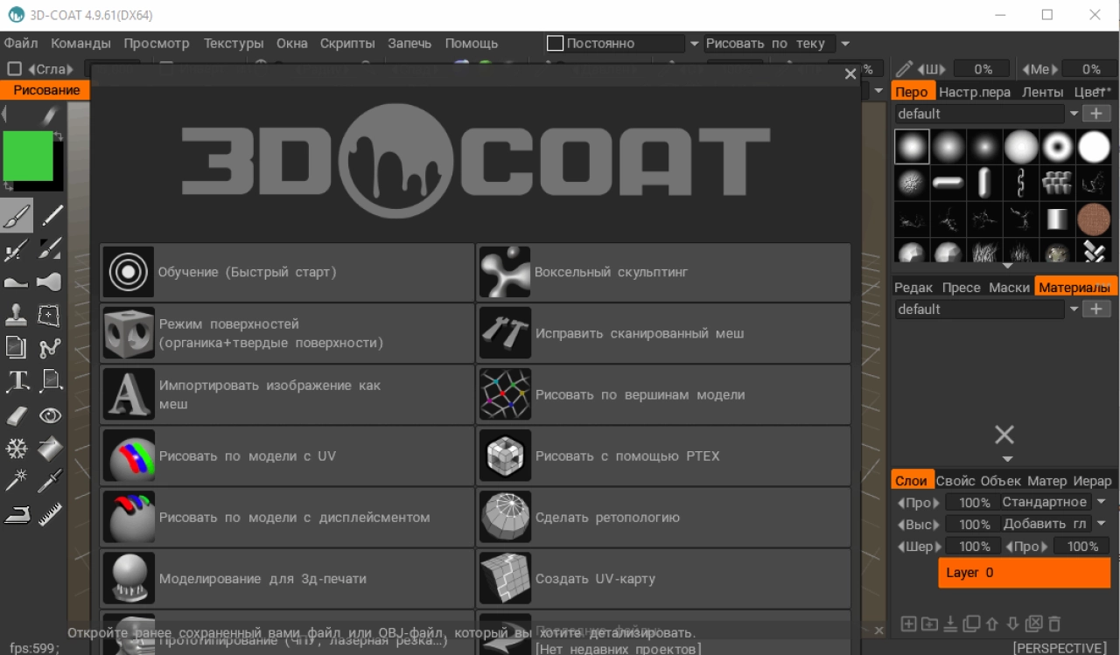Click the Рисование room tab

click(x=46, y=90)
